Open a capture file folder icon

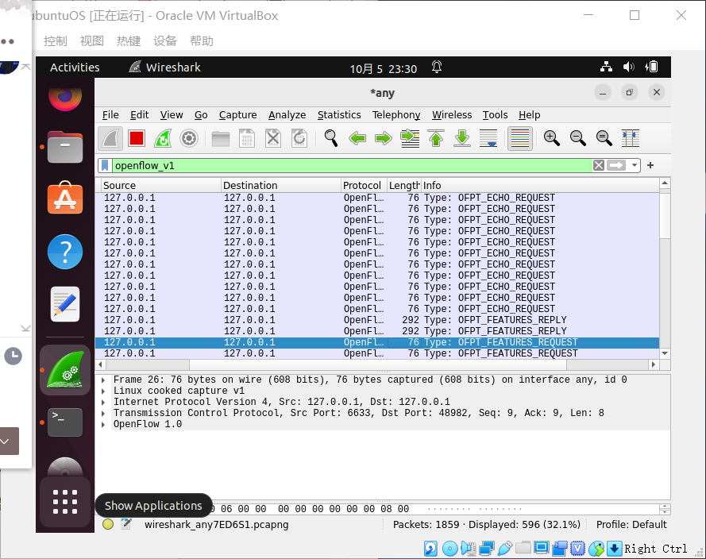point(221,138)
